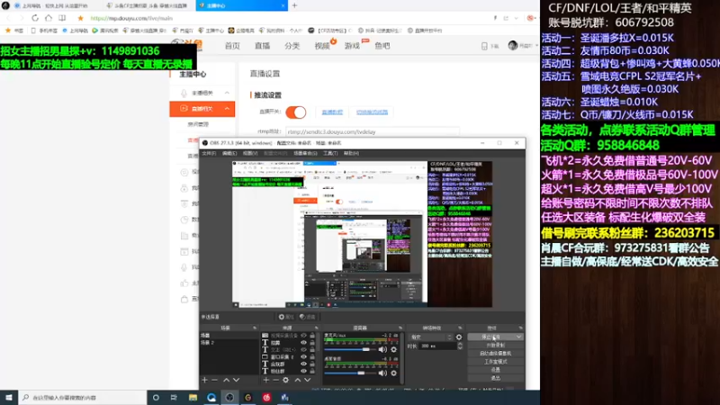This screenshot has height=405, width=720.
Task: Hide the video capture device source
Action: (x=303, y=336)
